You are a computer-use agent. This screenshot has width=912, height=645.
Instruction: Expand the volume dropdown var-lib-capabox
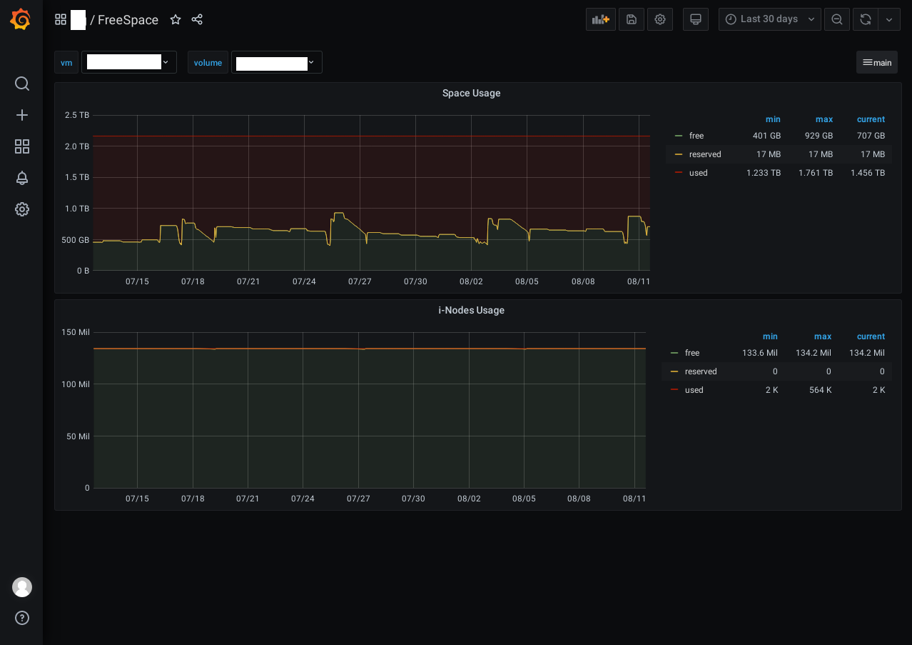point(276,62)
